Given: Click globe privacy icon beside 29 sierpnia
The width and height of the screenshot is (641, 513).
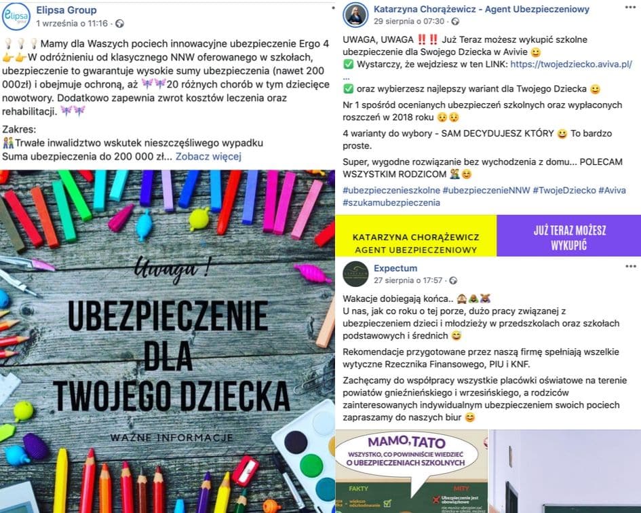Looking at the screenshot, I should (455, 21).
